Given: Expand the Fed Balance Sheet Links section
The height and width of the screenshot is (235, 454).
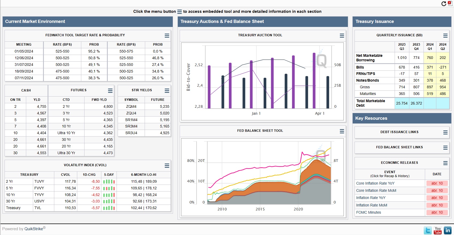Looking at the screenshot, I should [x=445, y=148].
